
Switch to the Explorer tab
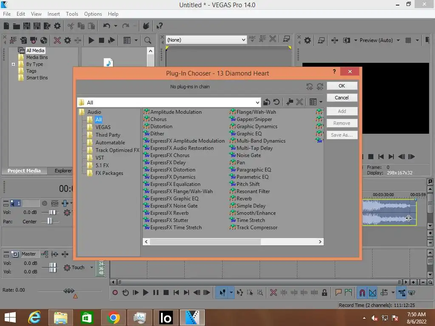[x=63, y=171]
